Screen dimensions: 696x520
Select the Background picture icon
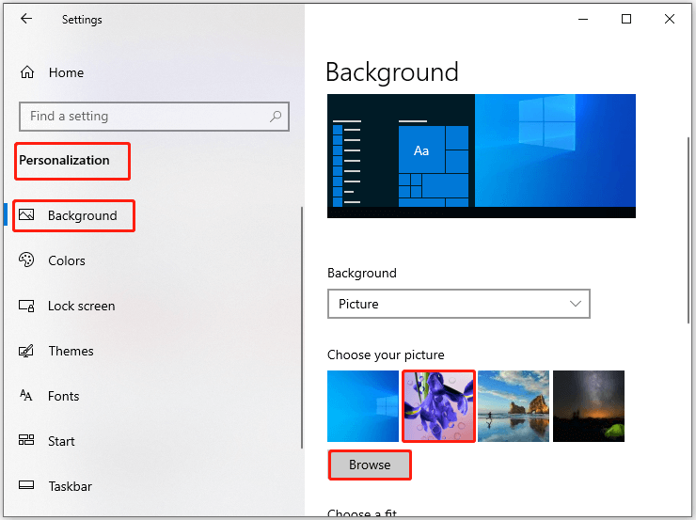pyautogui.click(x=26, y=215)
